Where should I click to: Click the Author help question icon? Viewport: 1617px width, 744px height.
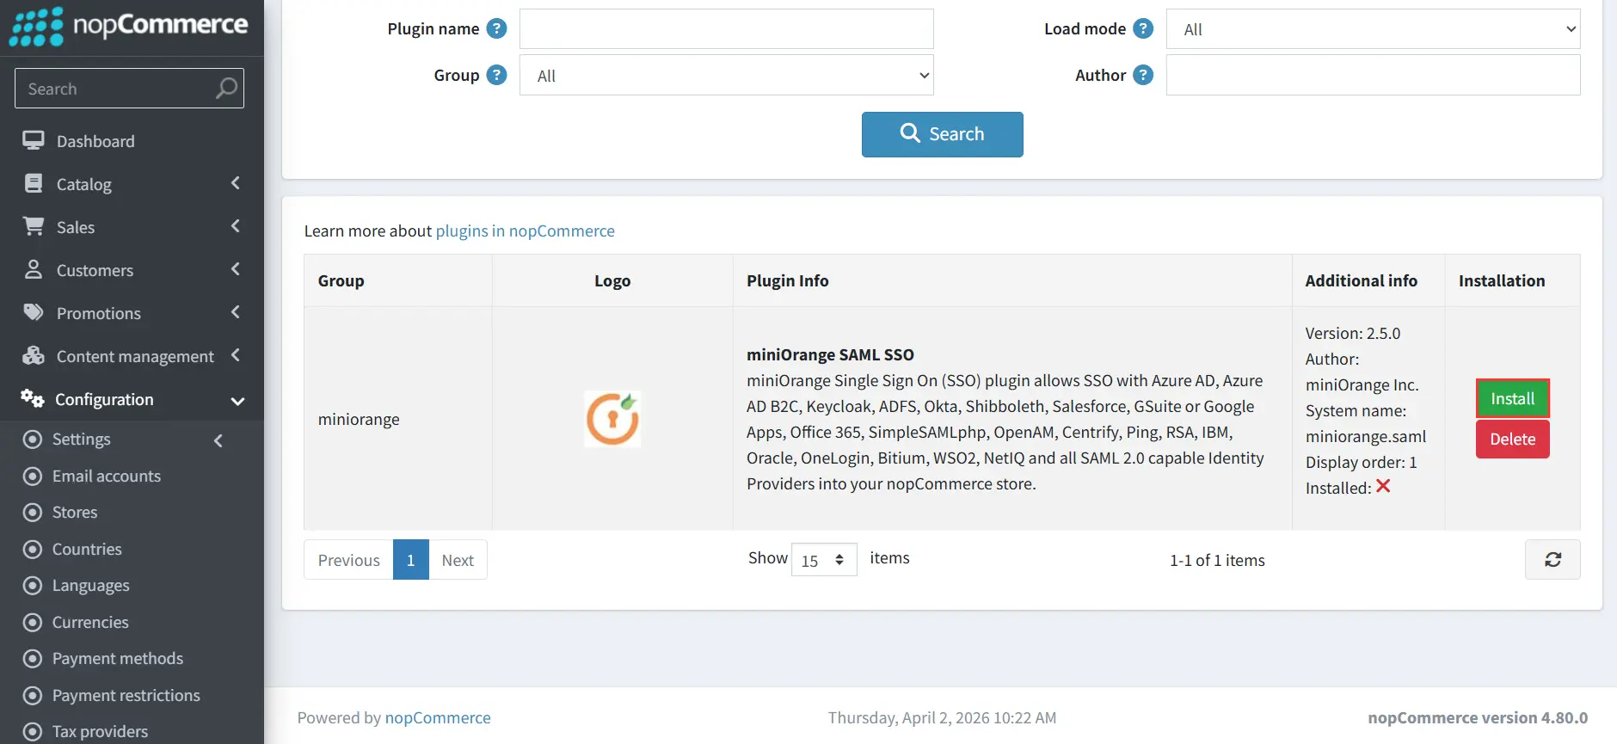1143,75
